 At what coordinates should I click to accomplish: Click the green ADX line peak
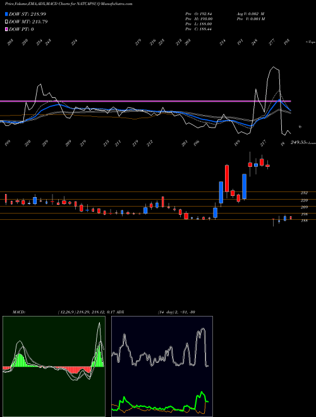click(x=202, y=392)
